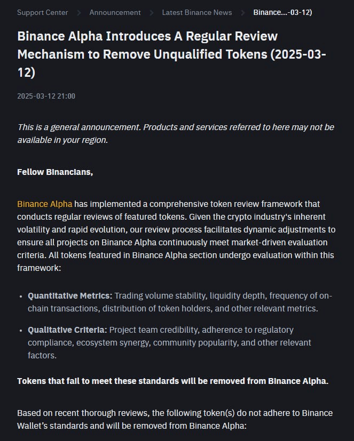Click the bold tokens removal warning sentence
Viewport: 354px width, 441px height.
(172, 381)
